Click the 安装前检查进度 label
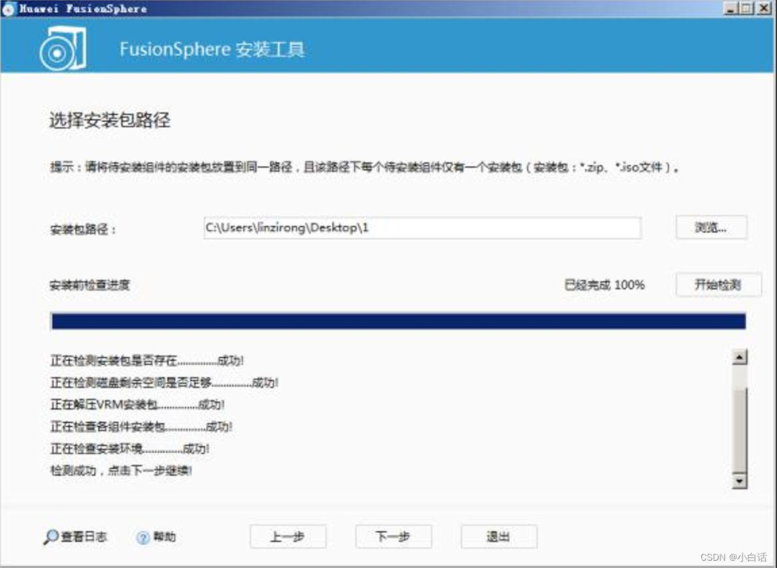777x568 pixels. (x=90, y=285)
